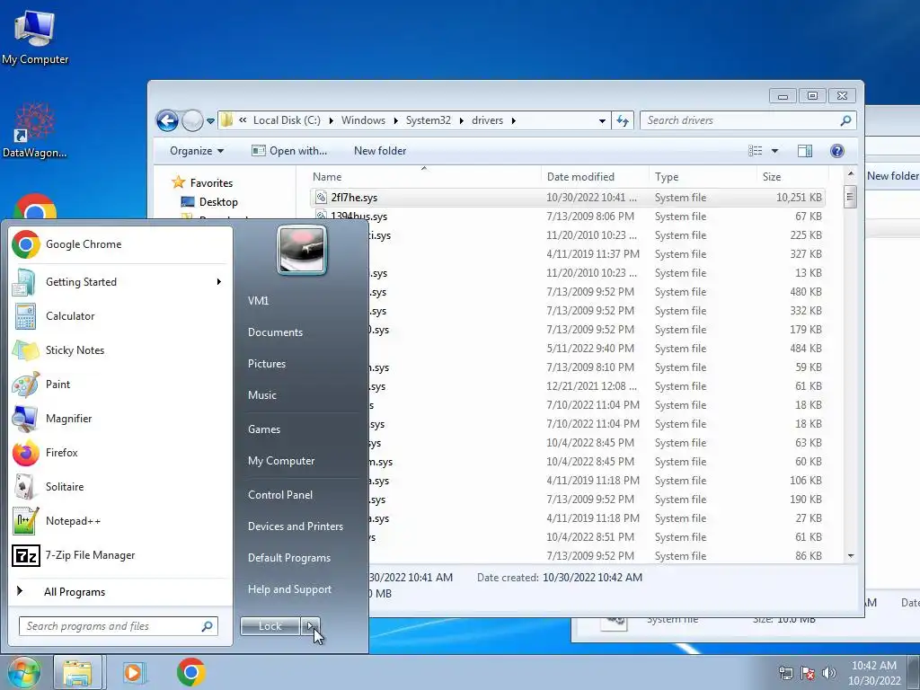
Task: Open Magnifier from Start menu
Action: point(119,419)
